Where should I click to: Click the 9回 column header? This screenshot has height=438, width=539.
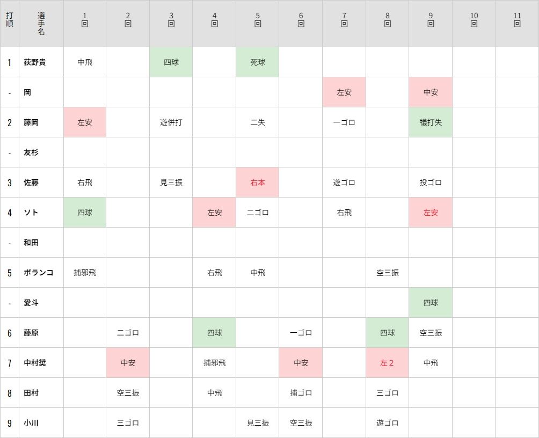point(431,20)
